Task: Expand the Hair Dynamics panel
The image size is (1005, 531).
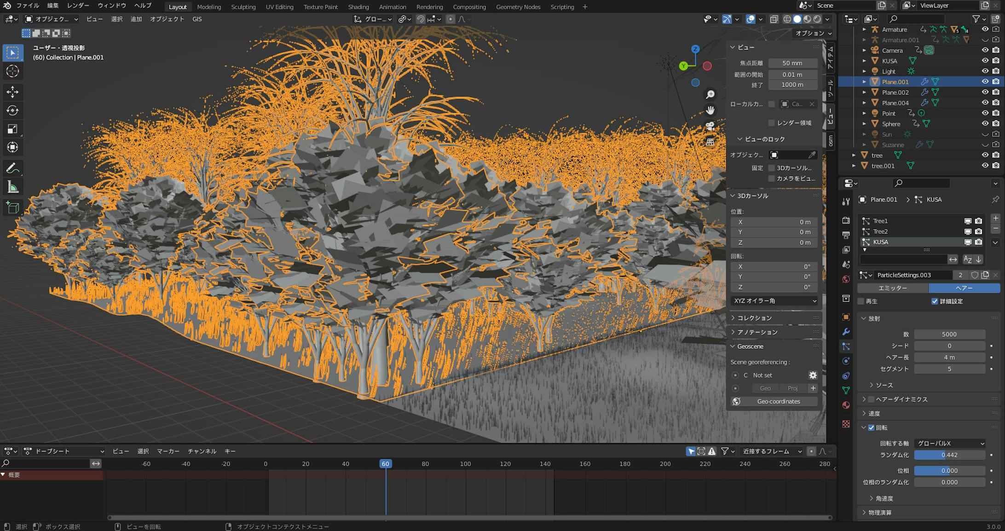Action: coord(864,399)
